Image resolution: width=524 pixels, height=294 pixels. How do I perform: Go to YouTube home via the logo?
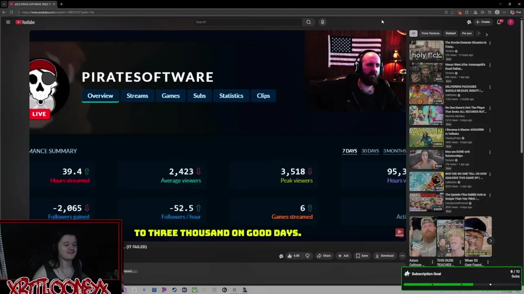coord(25,22)
